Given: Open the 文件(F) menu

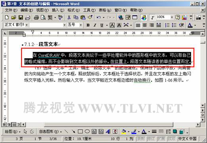Looking at the screenshot, I should [x=11, y=10].
